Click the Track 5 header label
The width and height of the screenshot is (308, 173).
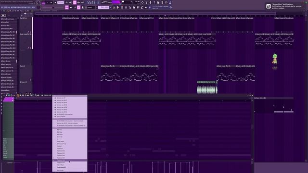(x=23, y=66)
